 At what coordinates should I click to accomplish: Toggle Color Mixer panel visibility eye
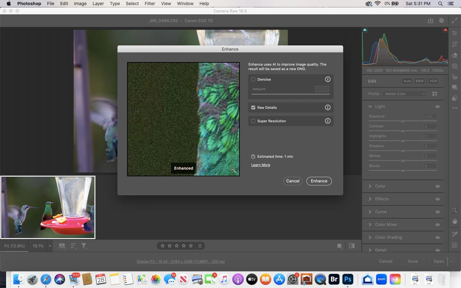pyautogui.click(x=438, y=225)
